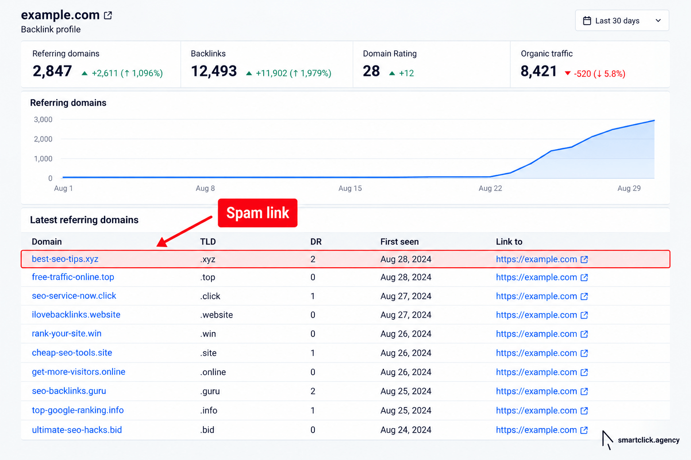Image resolution: width=691 pixels, height=460 pixels.
Task: Click the Aug 8 label on chart axis
Action: pyautogui.click(x=205, y=188)
